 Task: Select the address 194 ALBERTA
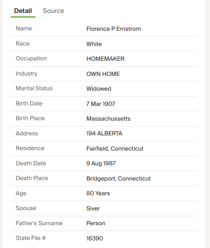click(x=104, y=133)
